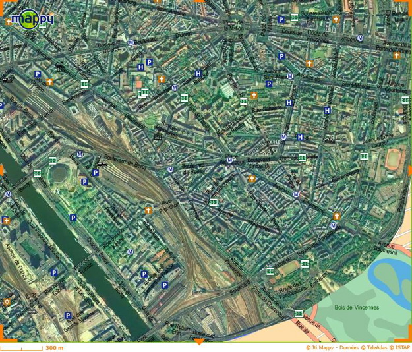Pan map diagonally using top-right corner arrow
The height and width of the screenshot is (352, 412).
[x=409, y=3]
